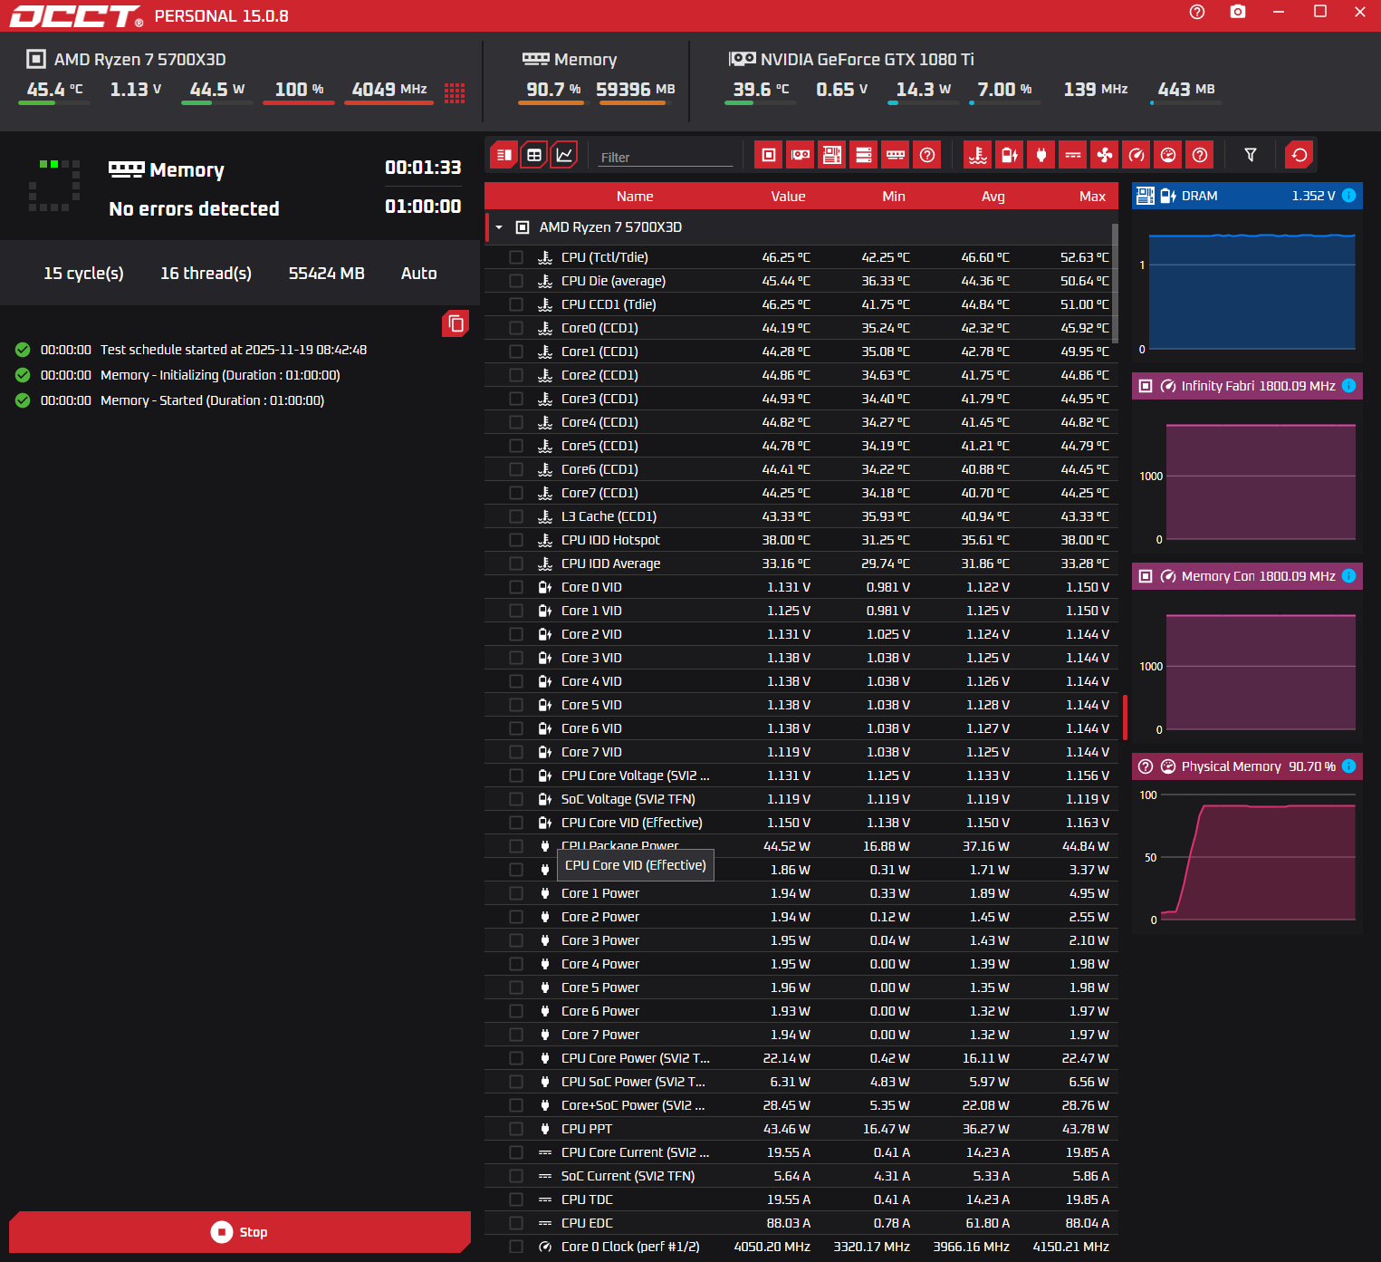Toggle the power plug sensor filter icon
The height and width of the screenshot is (1262, 1381).
click(x=1041, y=155)
